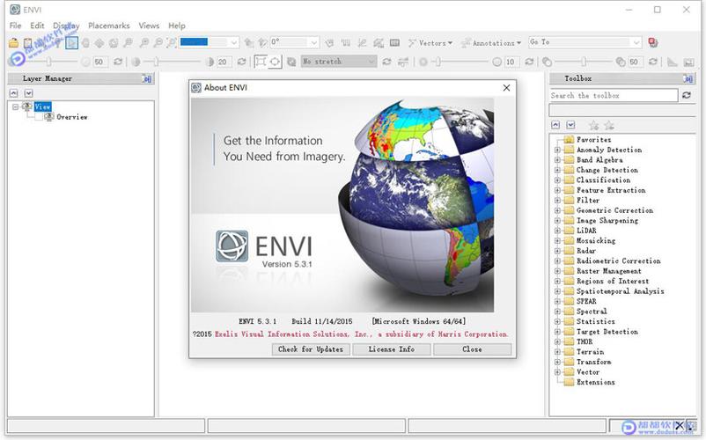Select the Rotate View tool
Viewport: 706px width, 440px height.
114,43
